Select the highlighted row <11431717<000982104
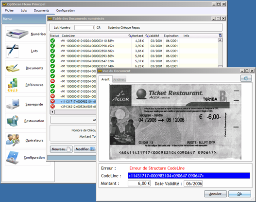The image size is (256, 202). (73, 101)
